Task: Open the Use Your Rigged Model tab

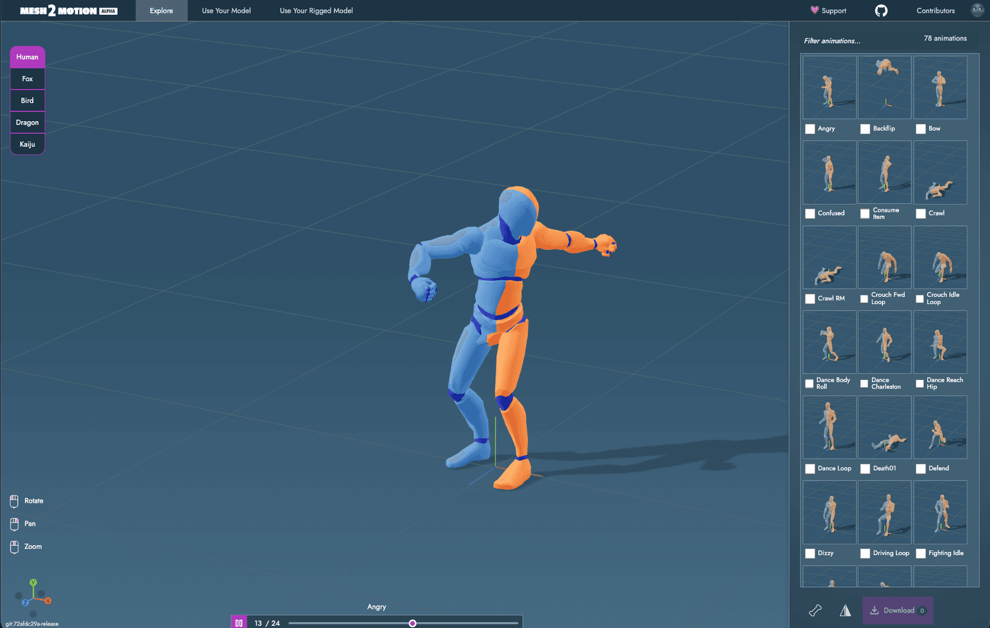Action: tap(316, 10)
